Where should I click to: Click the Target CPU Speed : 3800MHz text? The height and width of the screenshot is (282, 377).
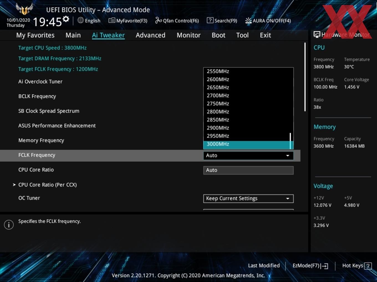coord(52,48)
